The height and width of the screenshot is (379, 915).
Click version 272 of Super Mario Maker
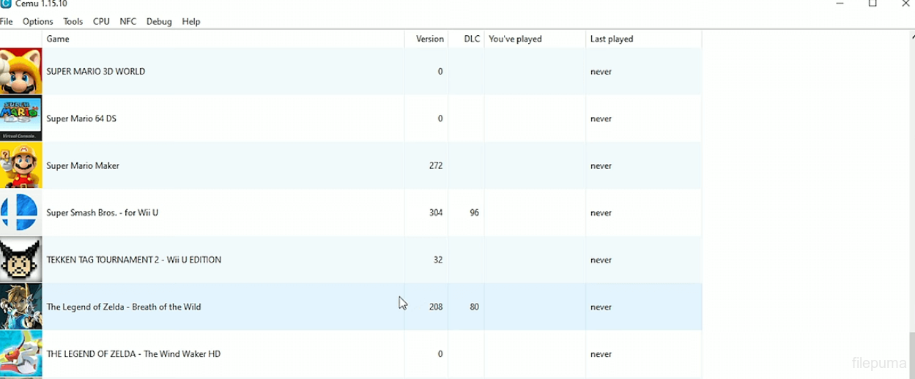point(436,166)
